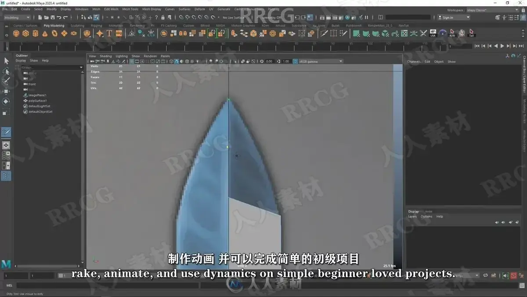Image resolution: width=527 pixels, height=297 pixels.
Task: Click the SVG import shelf icon
Action: (119, 33)
